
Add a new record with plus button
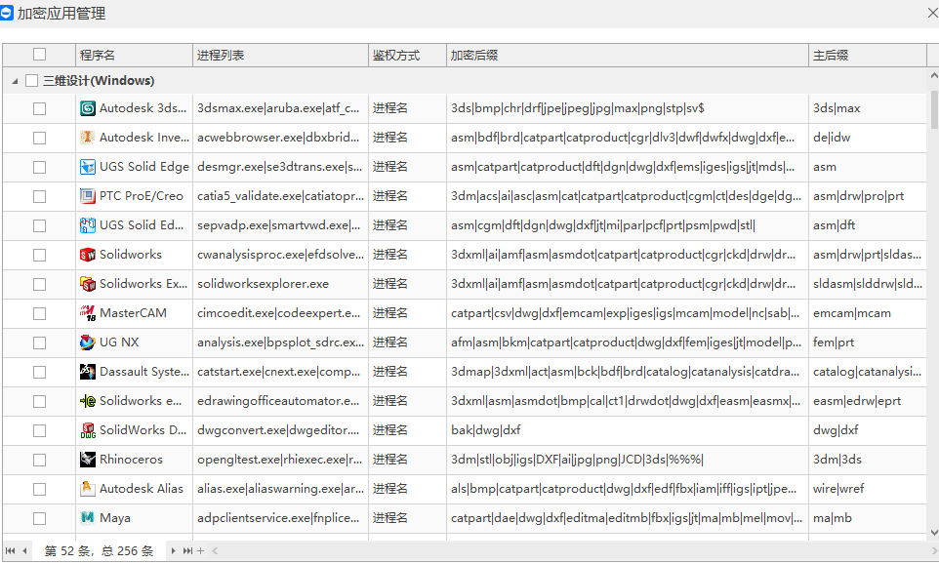pos(201,551)
